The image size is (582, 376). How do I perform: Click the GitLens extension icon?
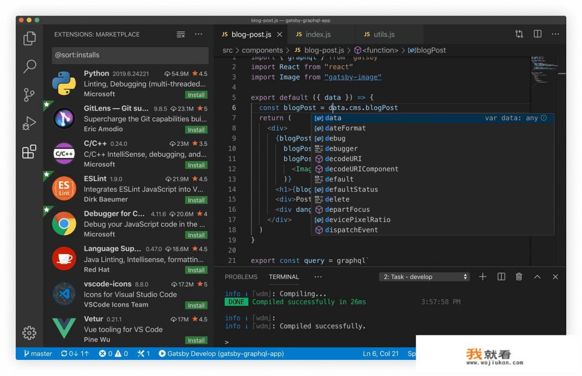point(64,118)
